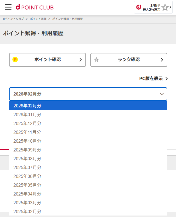Click the yellow P coin icon
This screenshot has height=217, width=176.
pos(15,59)
